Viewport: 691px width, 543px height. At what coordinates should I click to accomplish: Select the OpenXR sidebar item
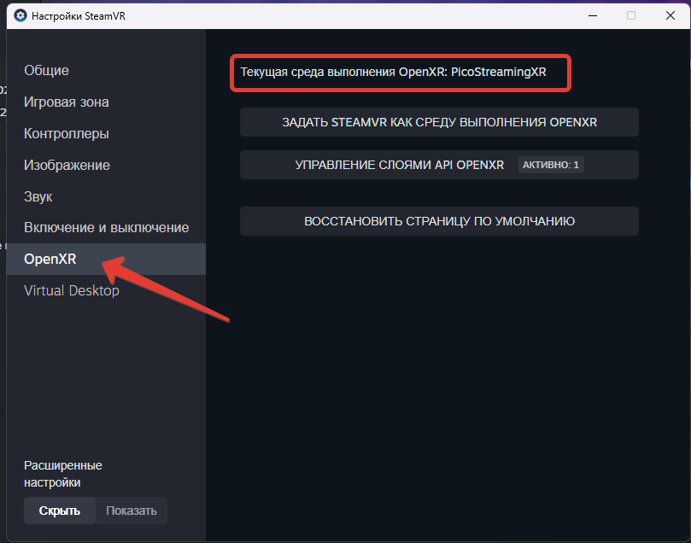[x=106, y=259]
